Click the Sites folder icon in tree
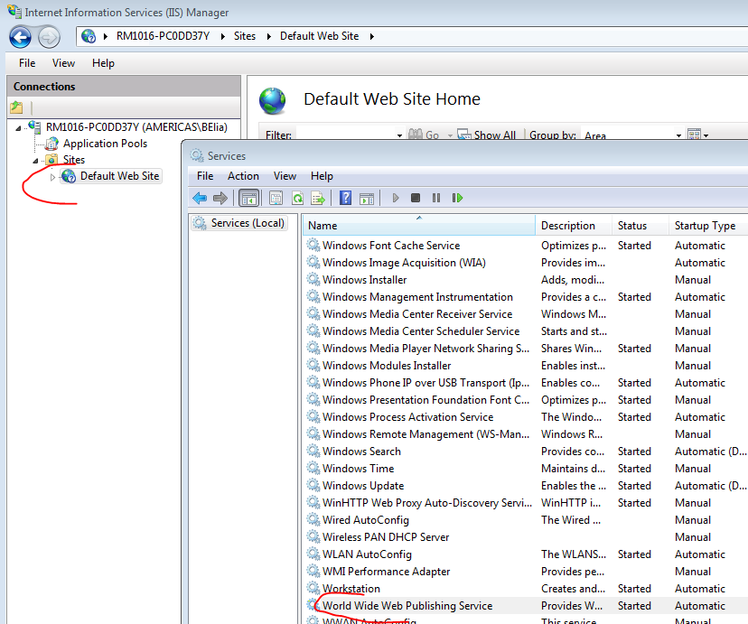 pos(51,160)
